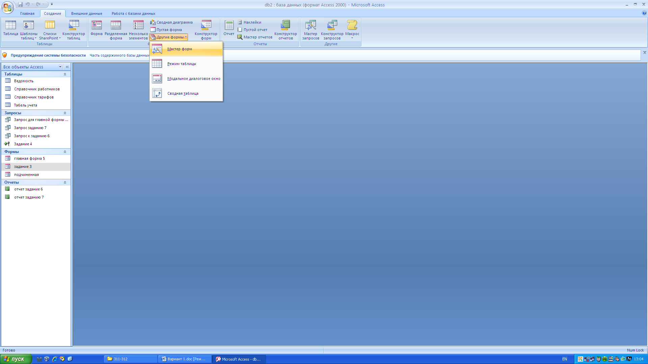Viewport: 648px width, 364px height.
Task: Toggle Другие формы dropdown
Action: click(x=169, y=37)
